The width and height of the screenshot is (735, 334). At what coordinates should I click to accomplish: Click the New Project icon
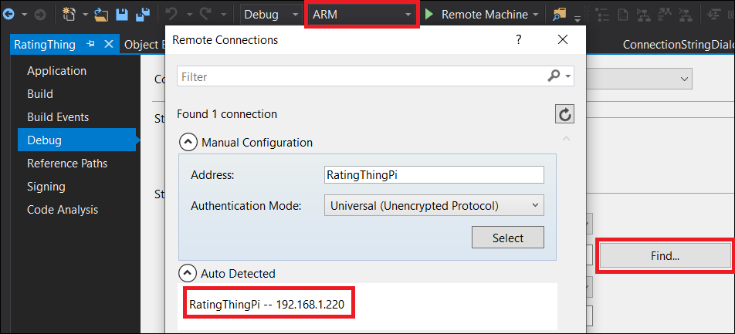point(69,15)
